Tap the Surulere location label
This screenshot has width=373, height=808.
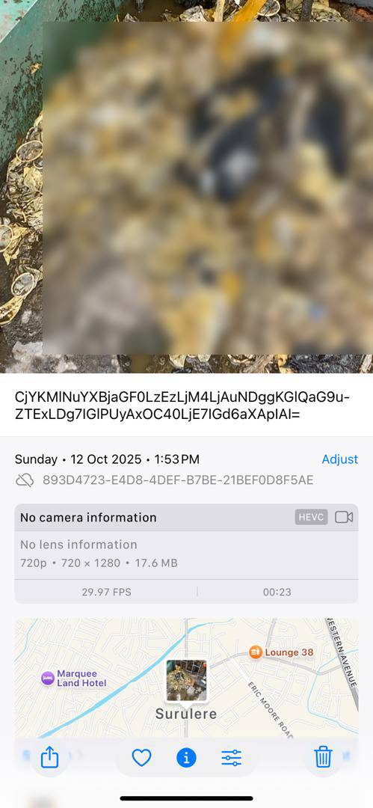coord(186,714)
